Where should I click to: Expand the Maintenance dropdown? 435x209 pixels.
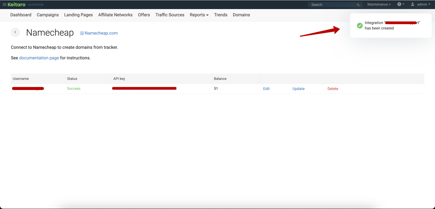pos(379,5)
